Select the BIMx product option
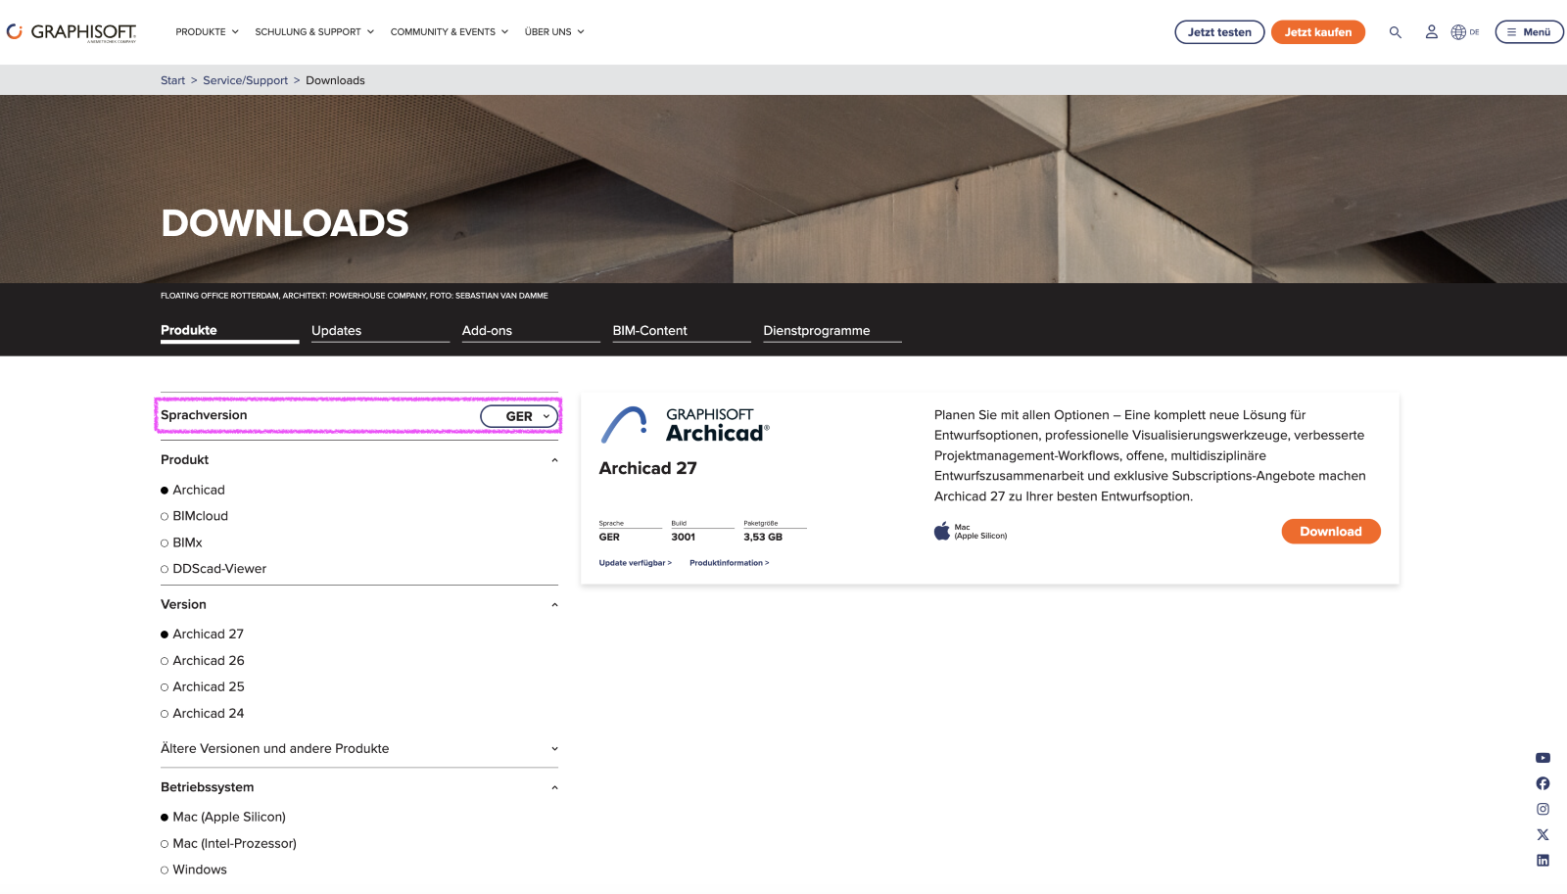This screenshot has height=894, width=1567. tap(181, 542)
